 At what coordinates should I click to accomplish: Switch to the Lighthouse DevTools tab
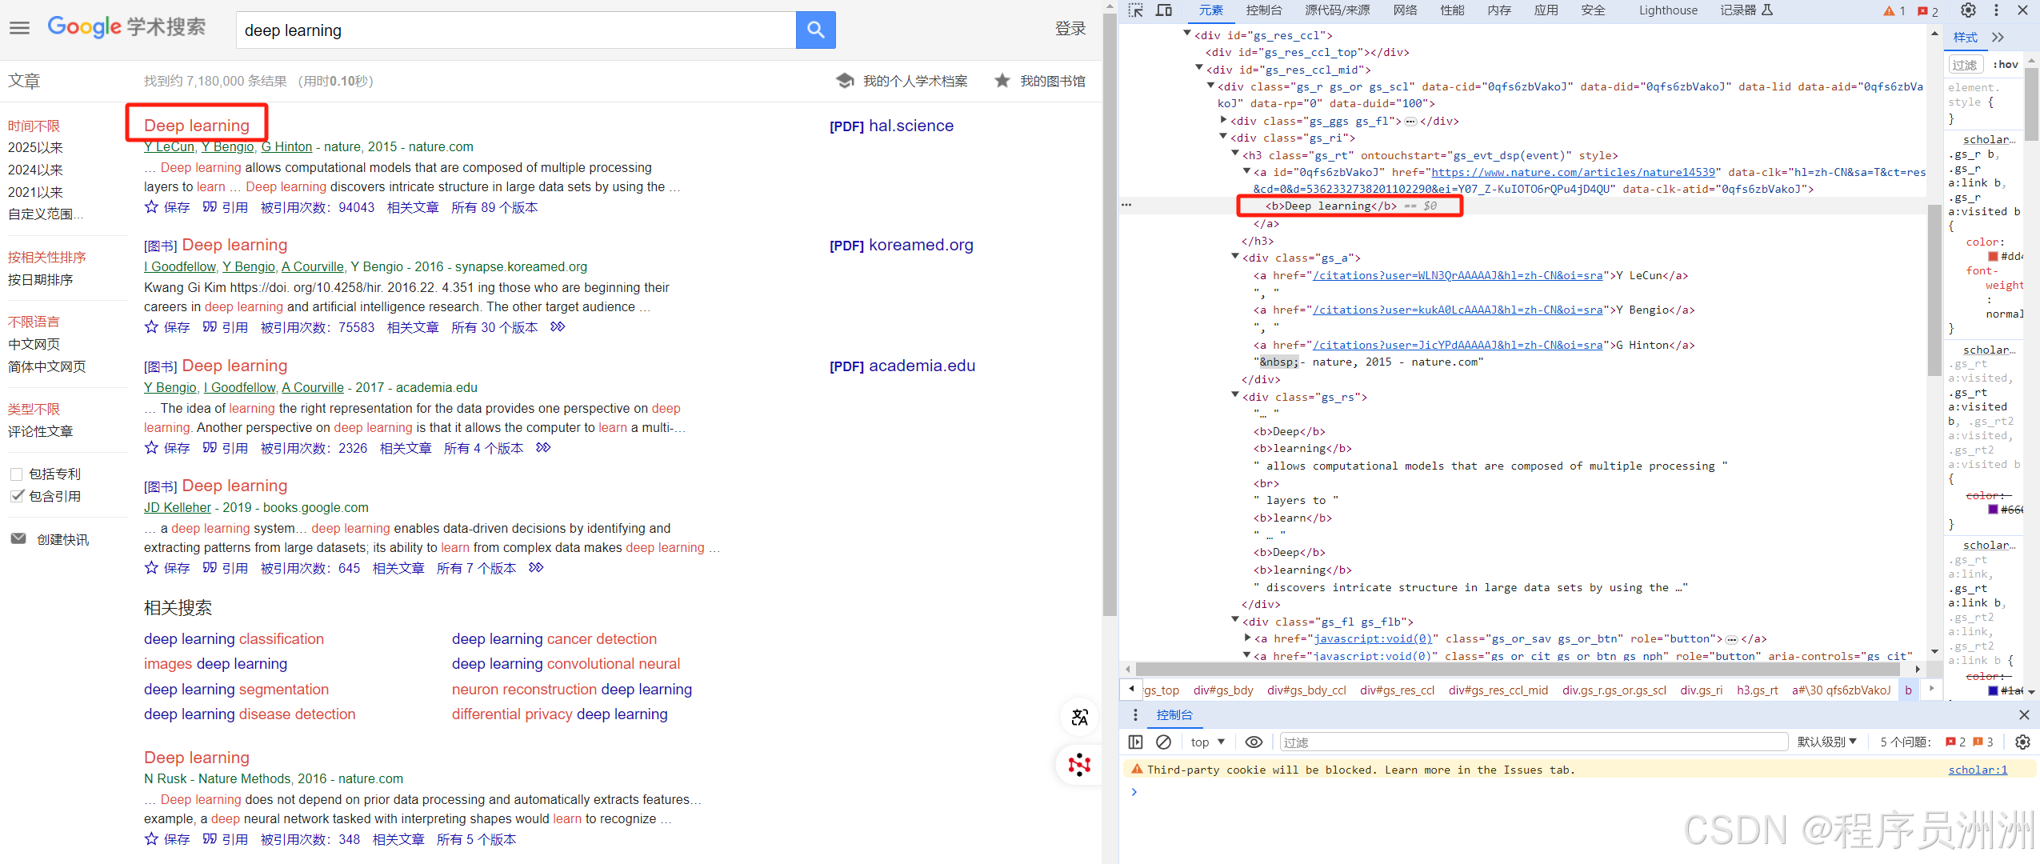(x=1667, y=10)
